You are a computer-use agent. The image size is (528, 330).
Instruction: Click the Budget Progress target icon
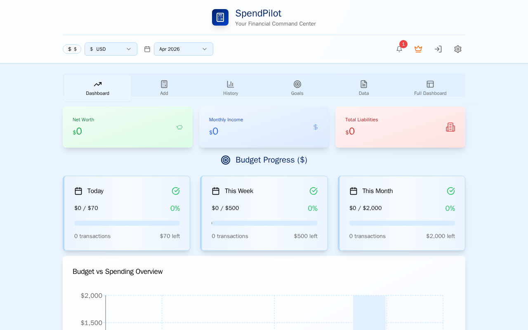(x=226, y=160)
